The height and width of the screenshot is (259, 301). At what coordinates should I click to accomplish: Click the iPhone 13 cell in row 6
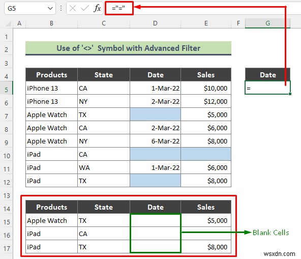tap(52, 101)
